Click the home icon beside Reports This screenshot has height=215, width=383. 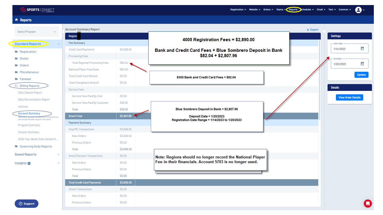(17, 20)
